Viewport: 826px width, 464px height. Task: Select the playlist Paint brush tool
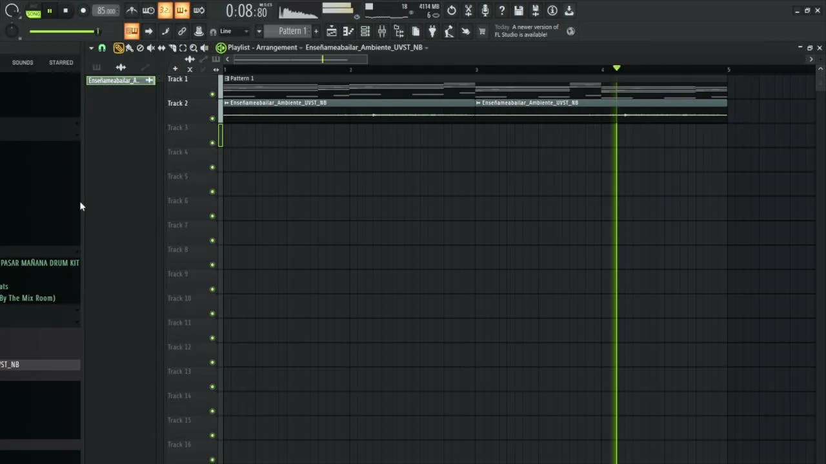(x=130, y=48)
